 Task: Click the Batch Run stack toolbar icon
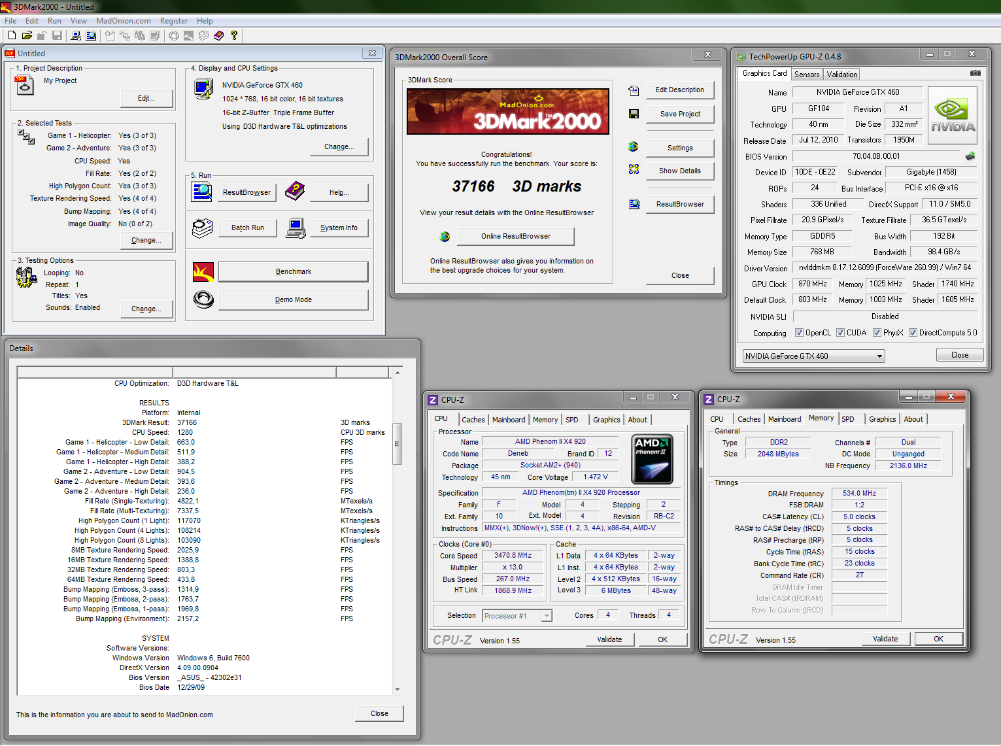(203, 35)
